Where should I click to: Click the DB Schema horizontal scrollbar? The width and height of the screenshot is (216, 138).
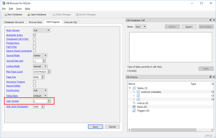(164, 130)
